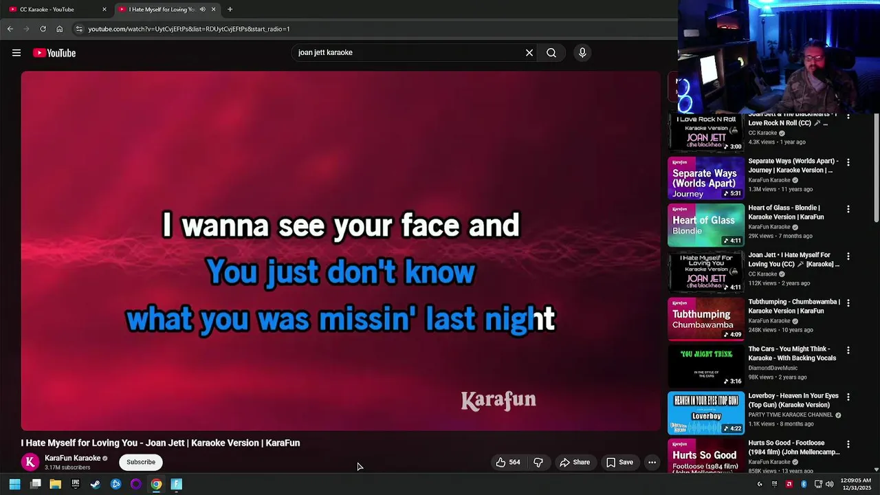Open KaraFun Karaoke channel name link
The width and height of the screenshot is (880, 495).
pos(72,458)
